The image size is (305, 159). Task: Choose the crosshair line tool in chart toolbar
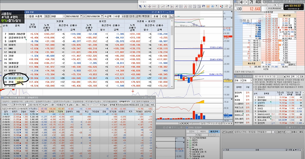149,7
